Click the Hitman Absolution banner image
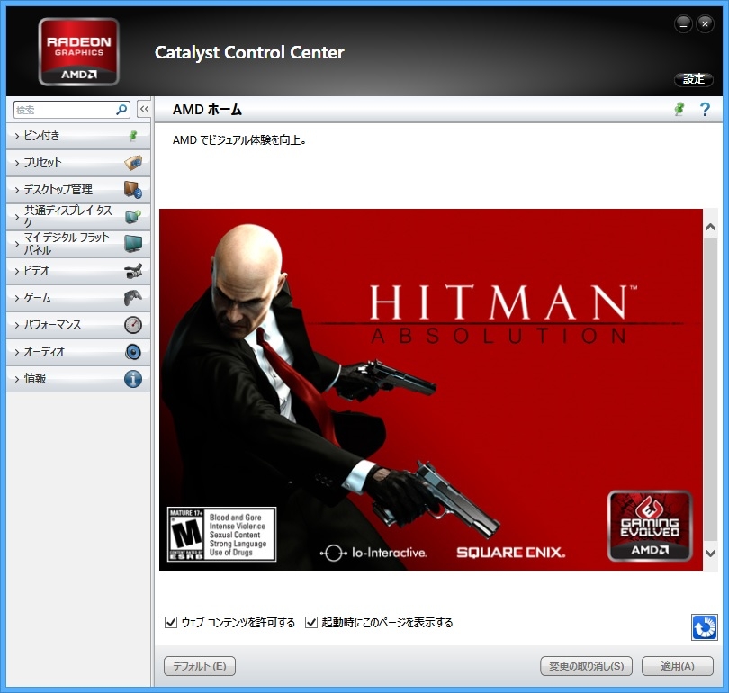The width and height of the screenshot is (729, 693). pos(430,390)
